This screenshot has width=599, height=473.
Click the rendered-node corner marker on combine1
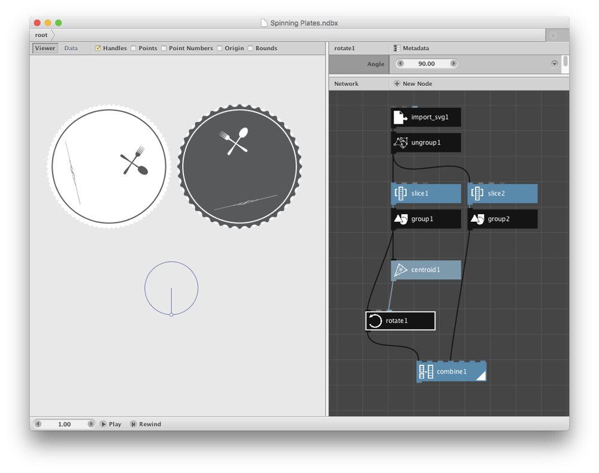pyautogui.click(x=480, y=376)
